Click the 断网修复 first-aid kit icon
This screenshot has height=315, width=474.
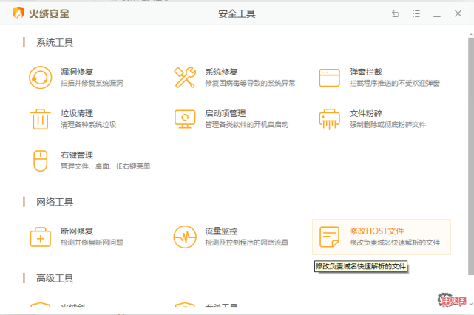[x=40, y=237]
